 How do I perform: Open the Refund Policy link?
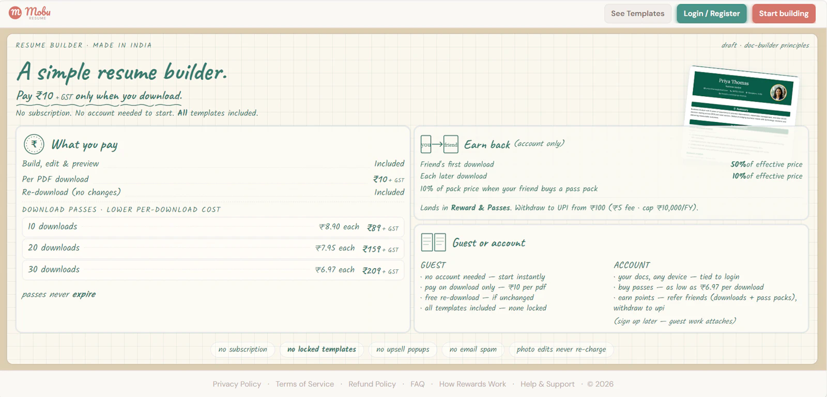372,384
